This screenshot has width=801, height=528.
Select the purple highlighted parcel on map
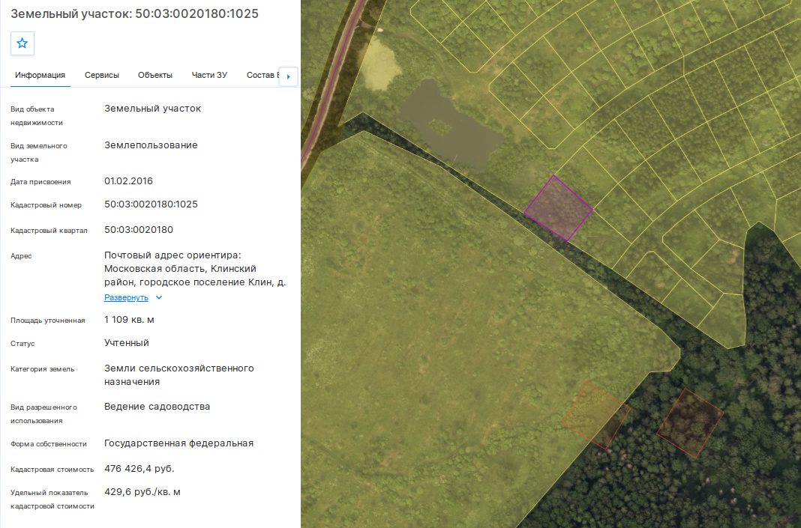click(558, 208)
